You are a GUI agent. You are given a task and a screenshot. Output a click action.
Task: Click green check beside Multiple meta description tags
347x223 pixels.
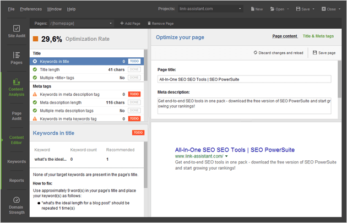point(35,111)
